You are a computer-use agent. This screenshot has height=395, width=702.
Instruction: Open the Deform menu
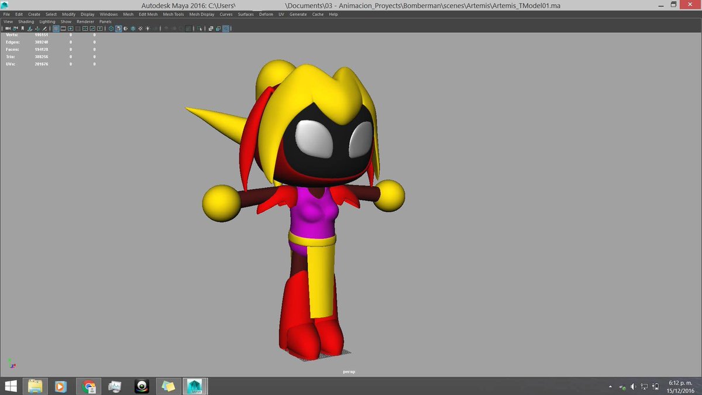266,14
